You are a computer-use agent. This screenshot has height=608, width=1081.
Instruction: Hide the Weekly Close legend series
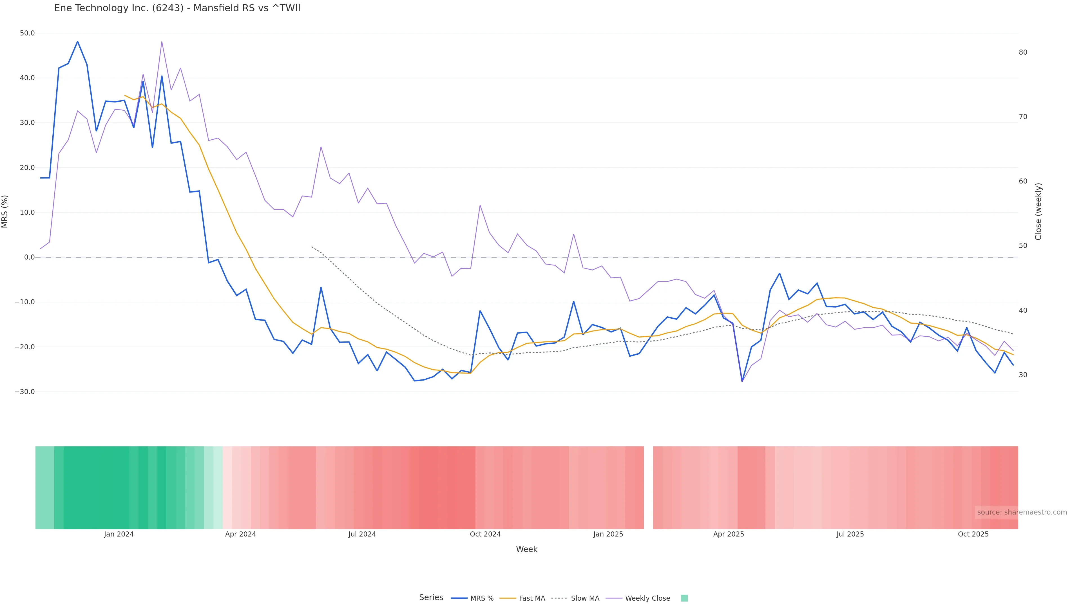(x=647, y=598)
